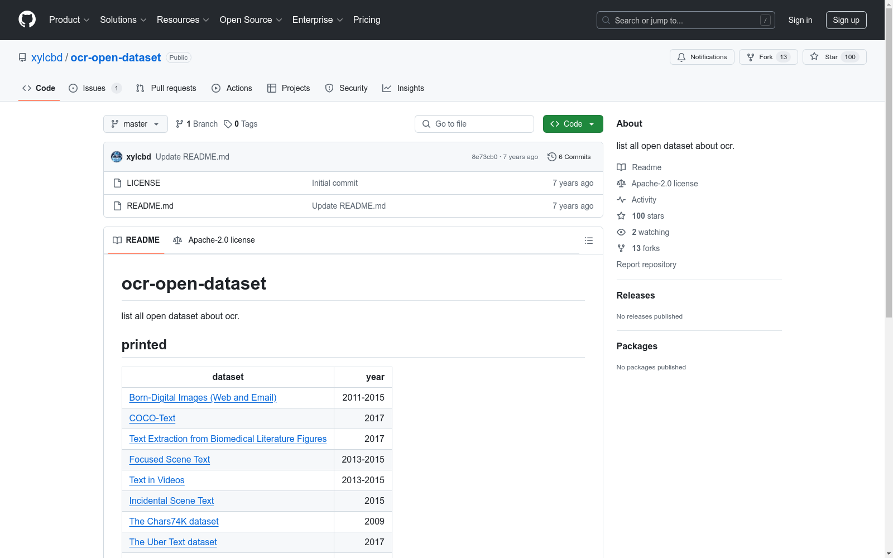The width and height of the screenshot is (893, 558).
Task: Click the page vertical scrollbar
Action: 889,162
